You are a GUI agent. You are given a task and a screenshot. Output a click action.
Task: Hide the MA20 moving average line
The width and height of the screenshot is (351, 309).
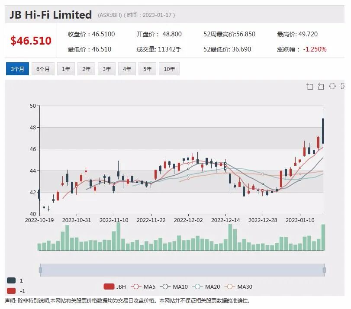pyautogui.click(x=206, y=286)
